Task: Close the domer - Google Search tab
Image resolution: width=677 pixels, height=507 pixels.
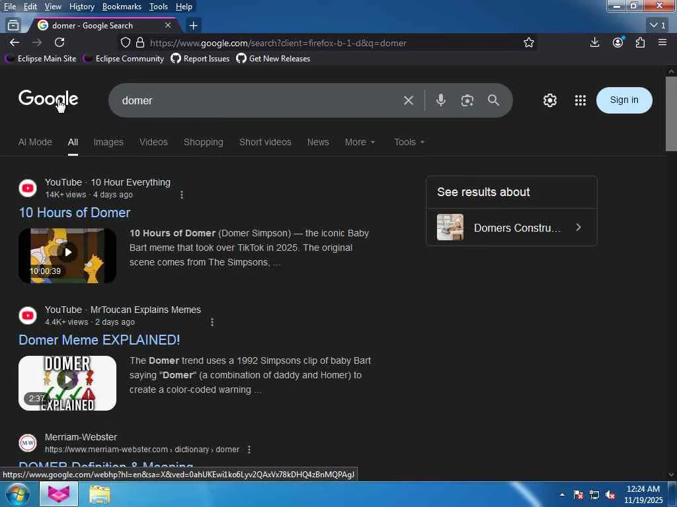Action: point(168,26)
